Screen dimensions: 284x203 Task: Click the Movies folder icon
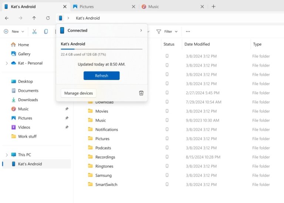point(90,111)
